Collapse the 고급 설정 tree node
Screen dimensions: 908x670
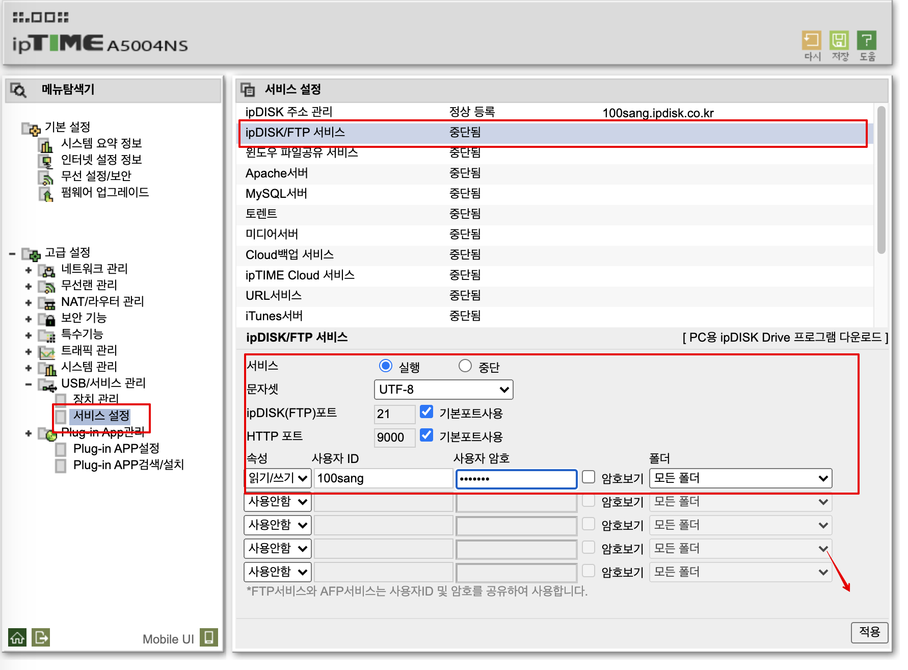pos(12,254)
